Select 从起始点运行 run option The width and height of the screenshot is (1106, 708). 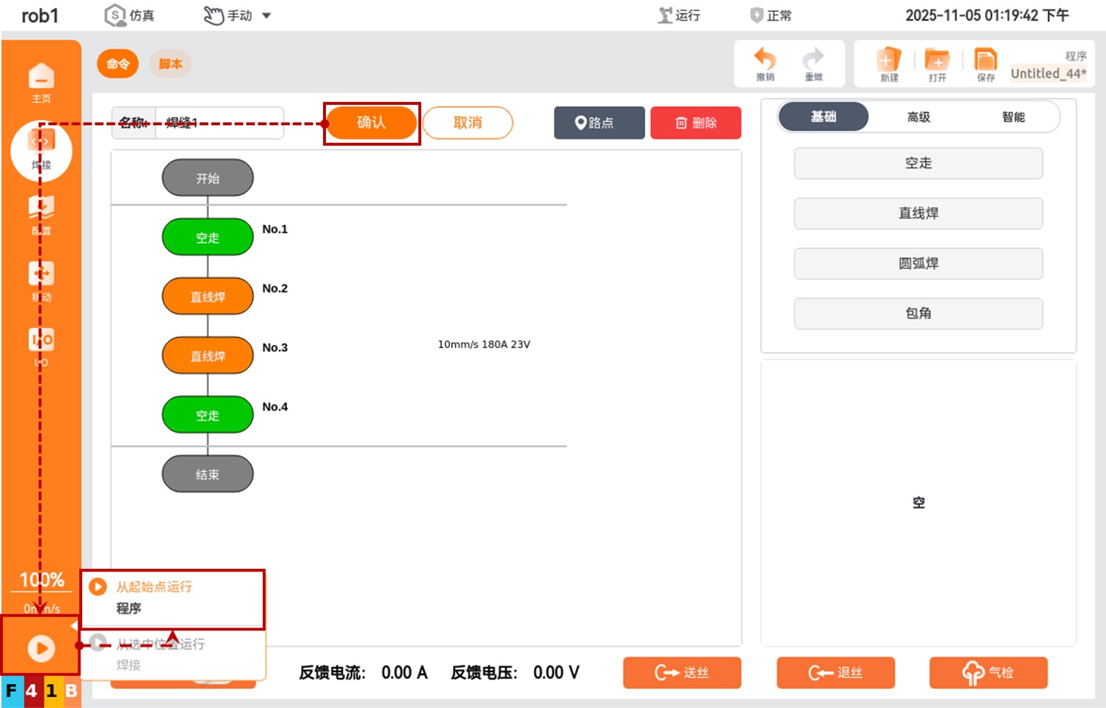[154, 587]
